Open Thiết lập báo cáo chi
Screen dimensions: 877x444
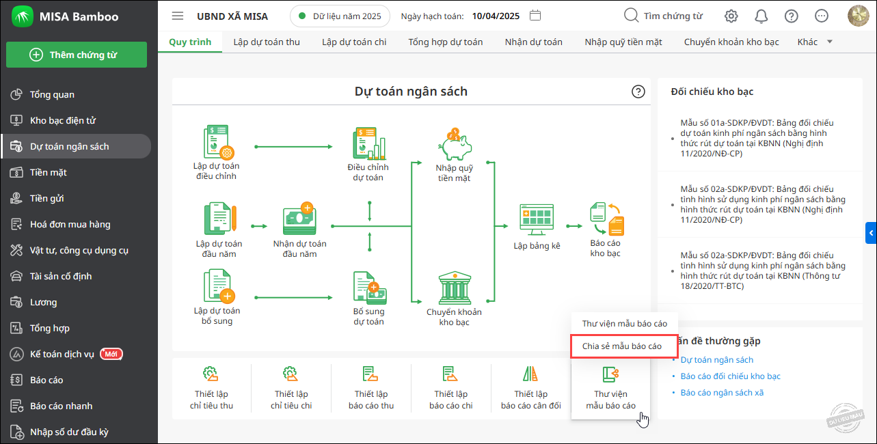click(x=451, y=389)
